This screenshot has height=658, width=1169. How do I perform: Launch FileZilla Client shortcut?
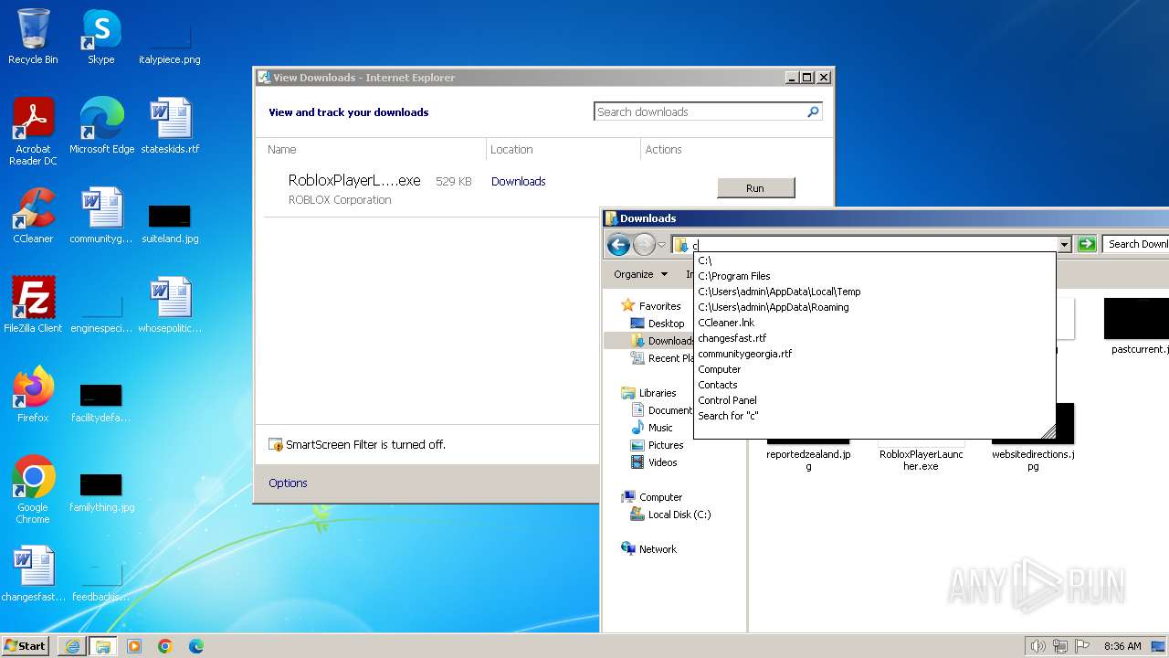click(33, 305)
